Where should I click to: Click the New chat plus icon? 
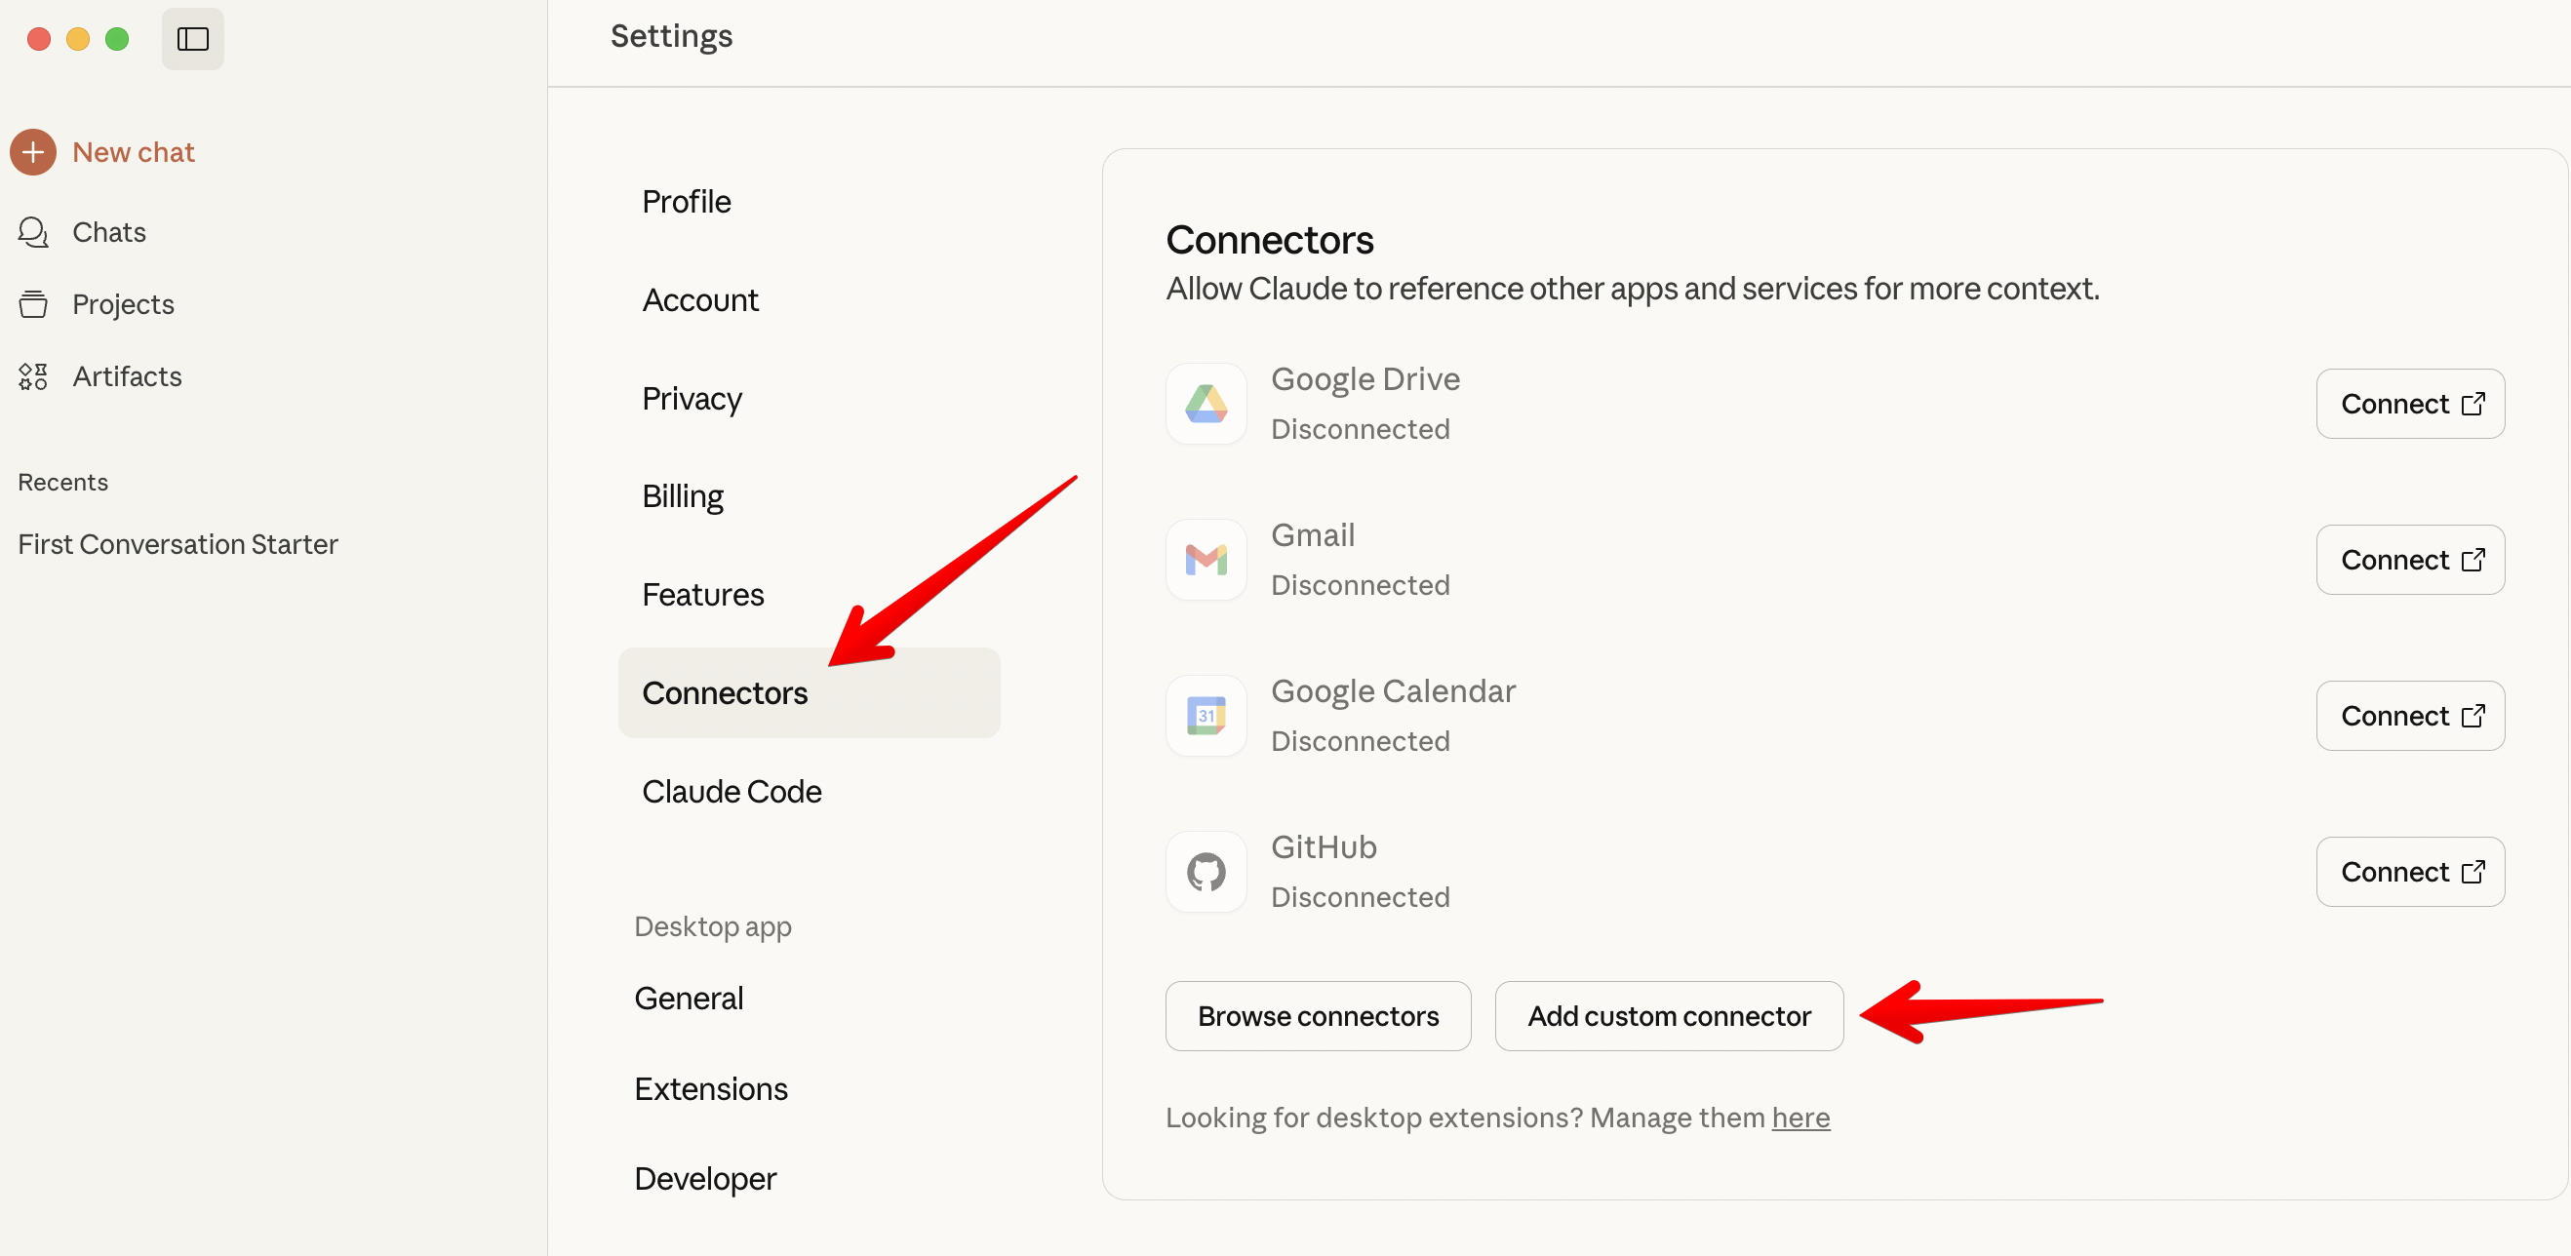pyautogui.click(x=33, y=152)
